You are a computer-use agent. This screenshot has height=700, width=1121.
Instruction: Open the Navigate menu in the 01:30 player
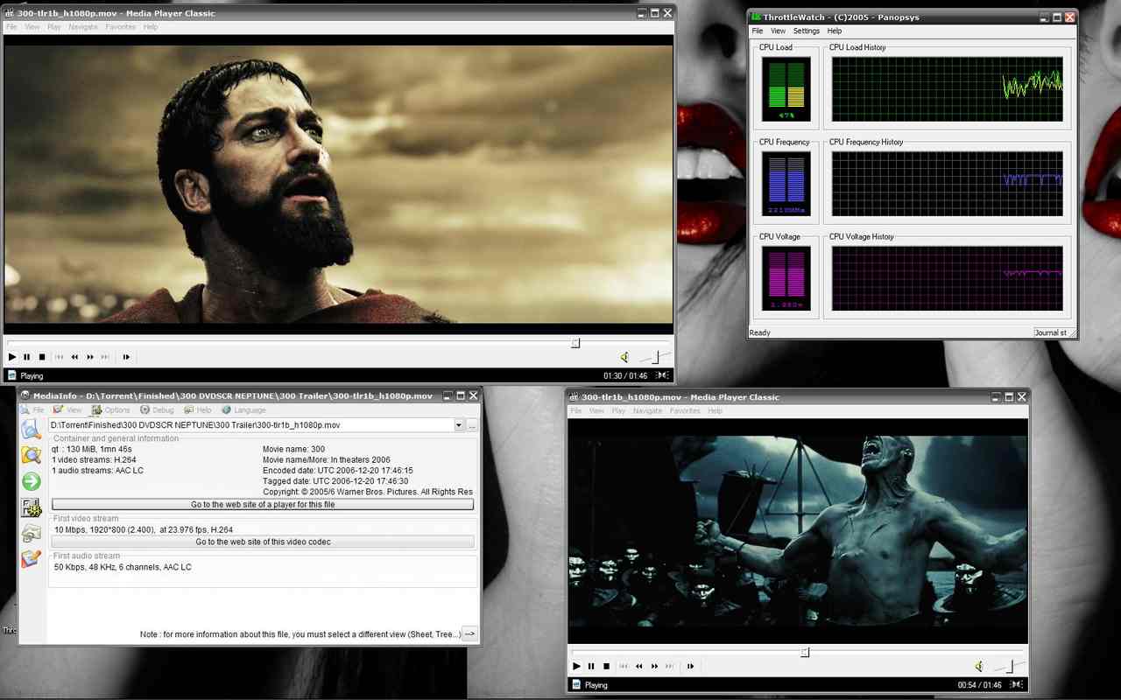point(83,27)
